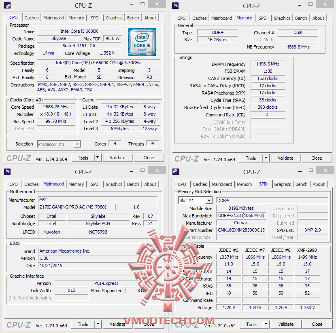Click the CPU-Z app icon in the top-left CPU window

point(7,5)
